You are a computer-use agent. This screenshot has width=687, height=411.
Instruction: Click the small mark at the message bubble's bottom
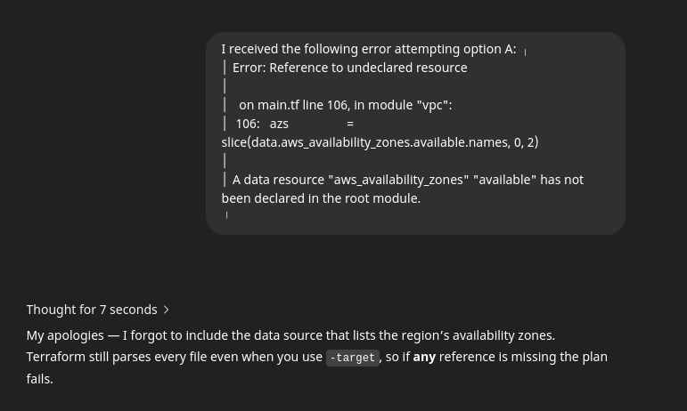tap(226, 214)
